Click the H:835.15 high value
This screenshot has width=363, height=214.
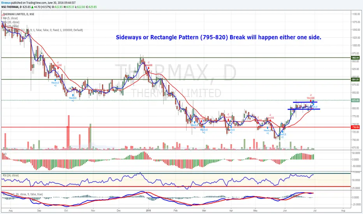point(69,7)
